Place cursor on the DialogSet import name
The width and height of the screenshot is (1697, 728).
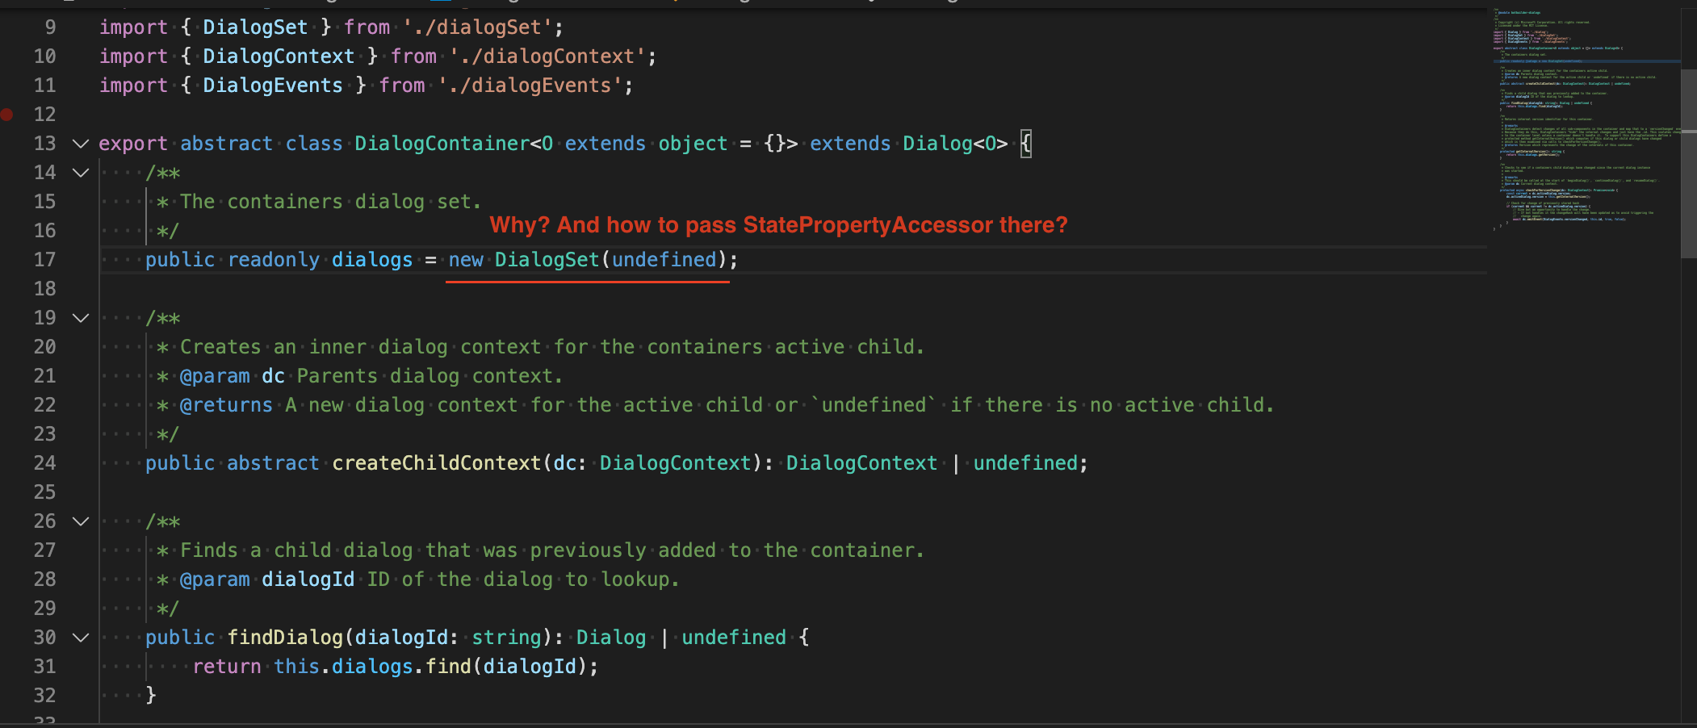coord(254,27)
